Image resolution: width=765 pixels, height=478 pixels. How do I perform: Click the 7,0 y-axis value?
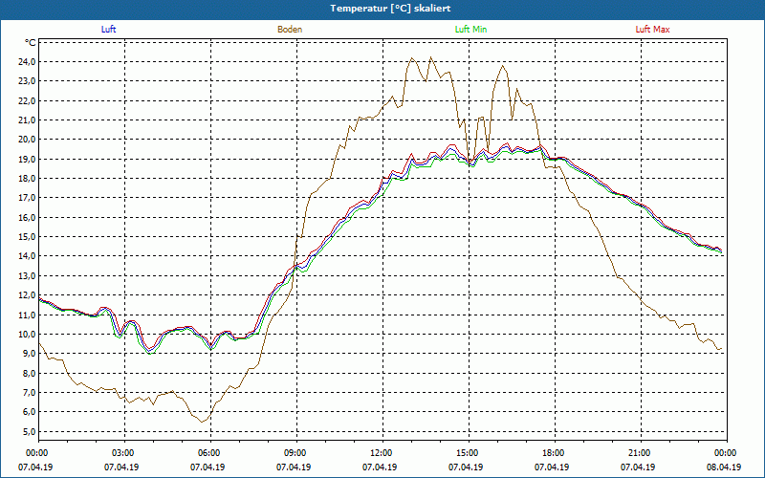pos(30,393)
